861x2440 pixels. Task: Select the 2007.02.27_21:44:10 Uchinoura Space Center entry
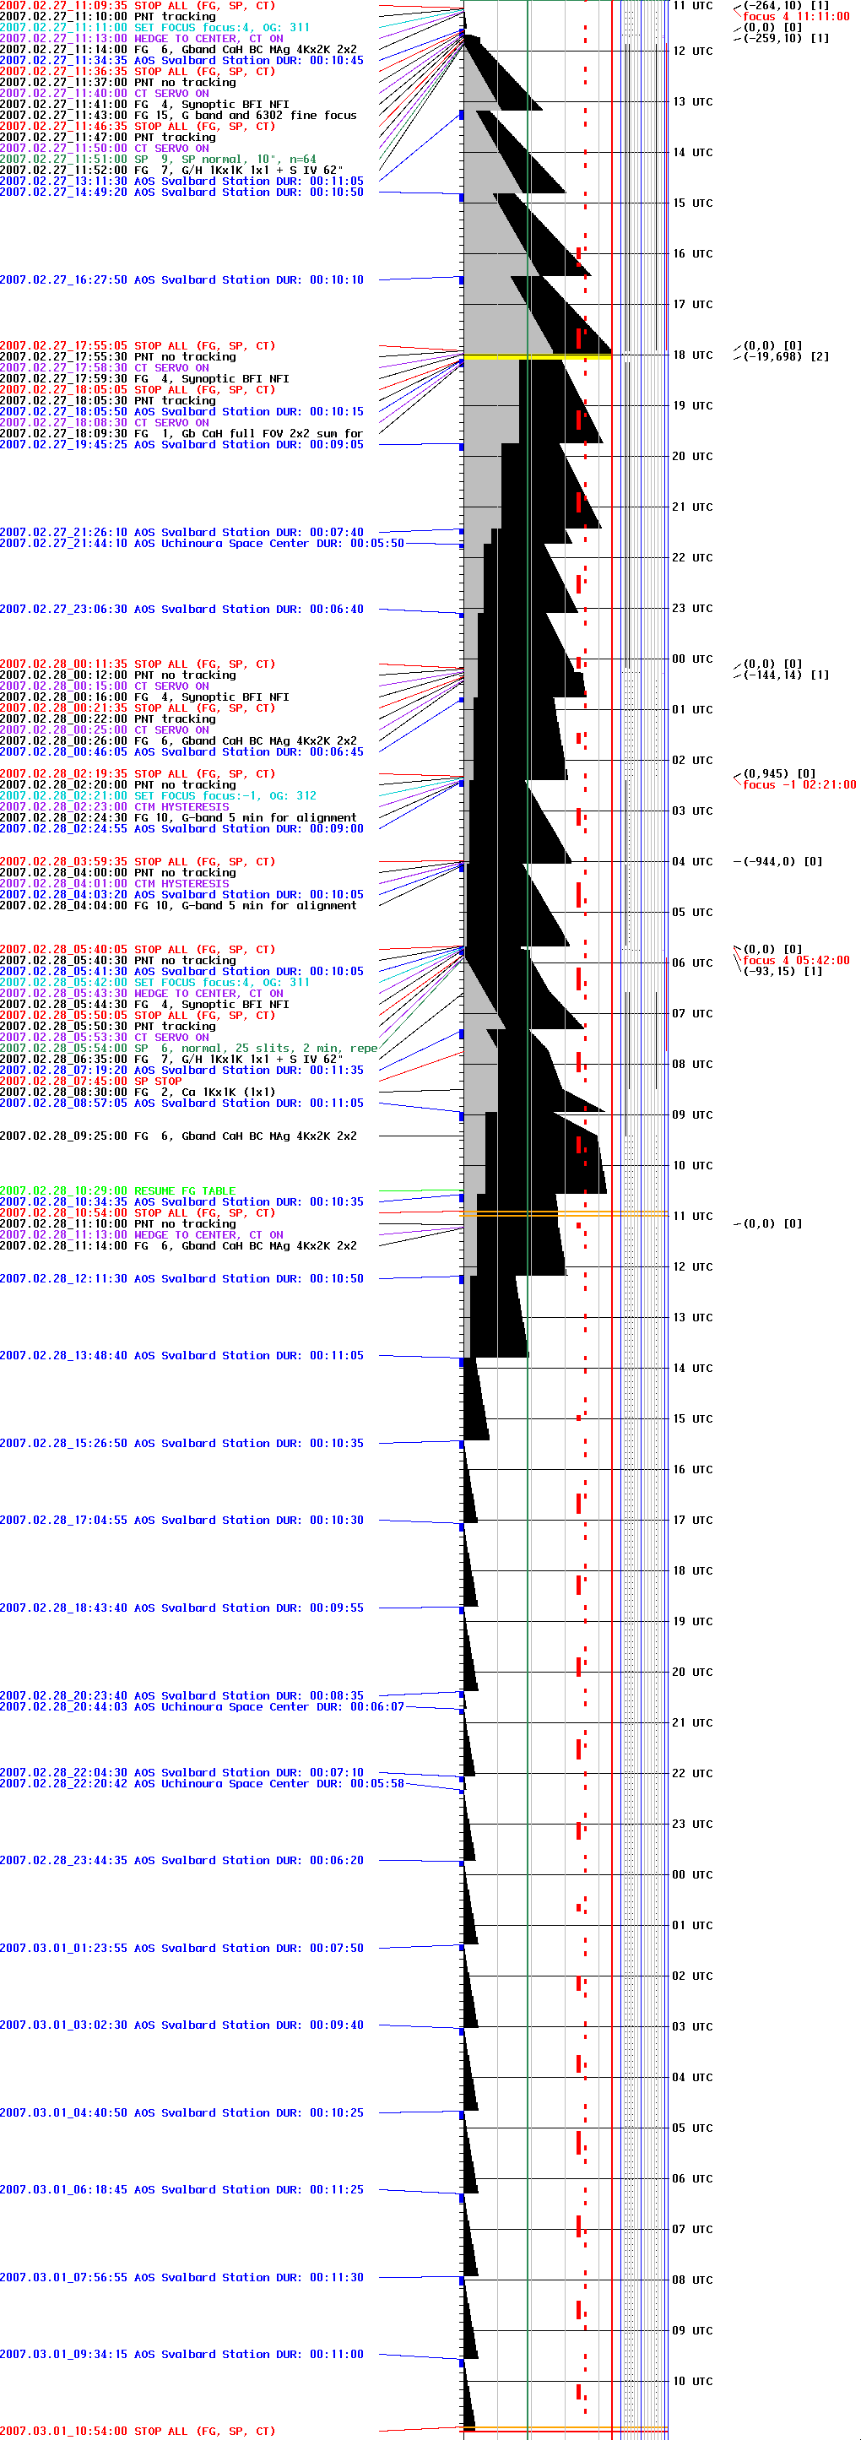point(201,544)
